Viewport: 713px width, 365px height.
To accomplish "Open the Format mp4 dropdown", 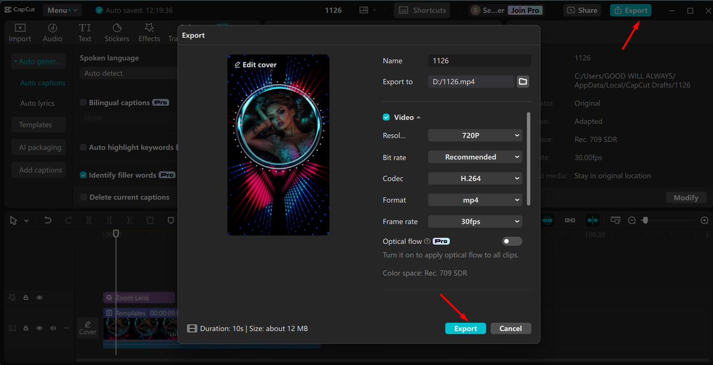I will click(x=475, y=200).
